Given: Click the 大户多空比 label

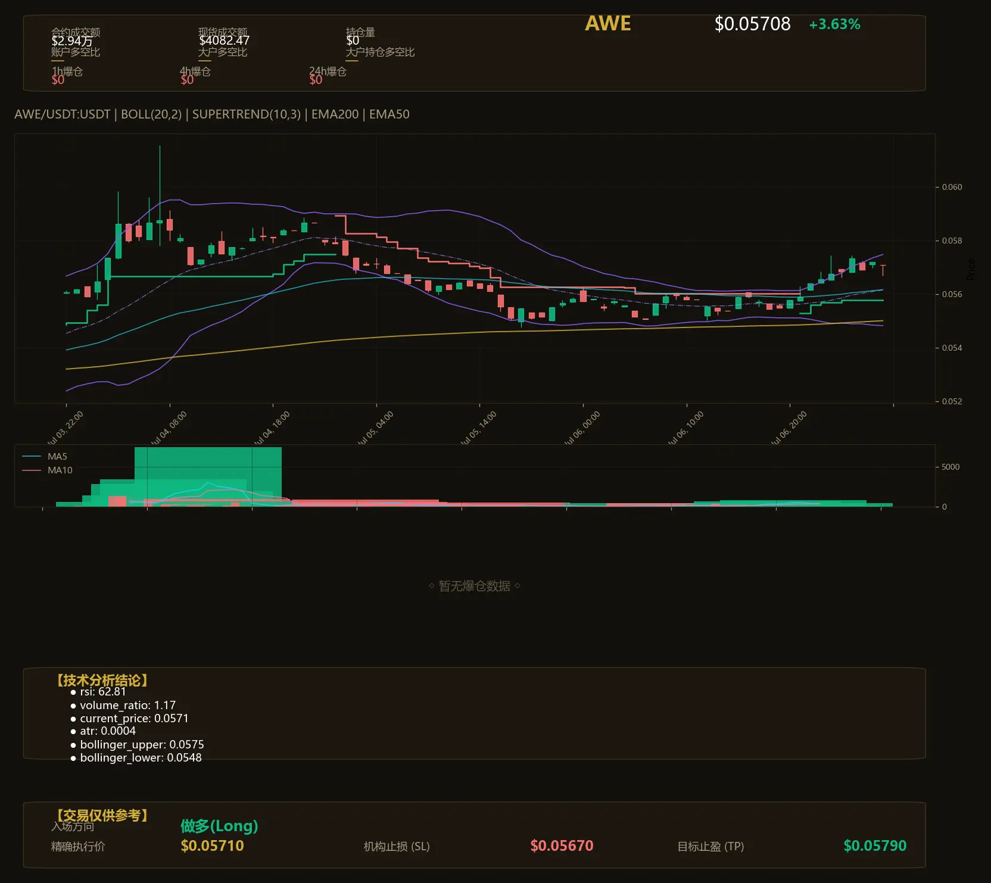Looking at the screenshot, I should (x=223, y=52).
